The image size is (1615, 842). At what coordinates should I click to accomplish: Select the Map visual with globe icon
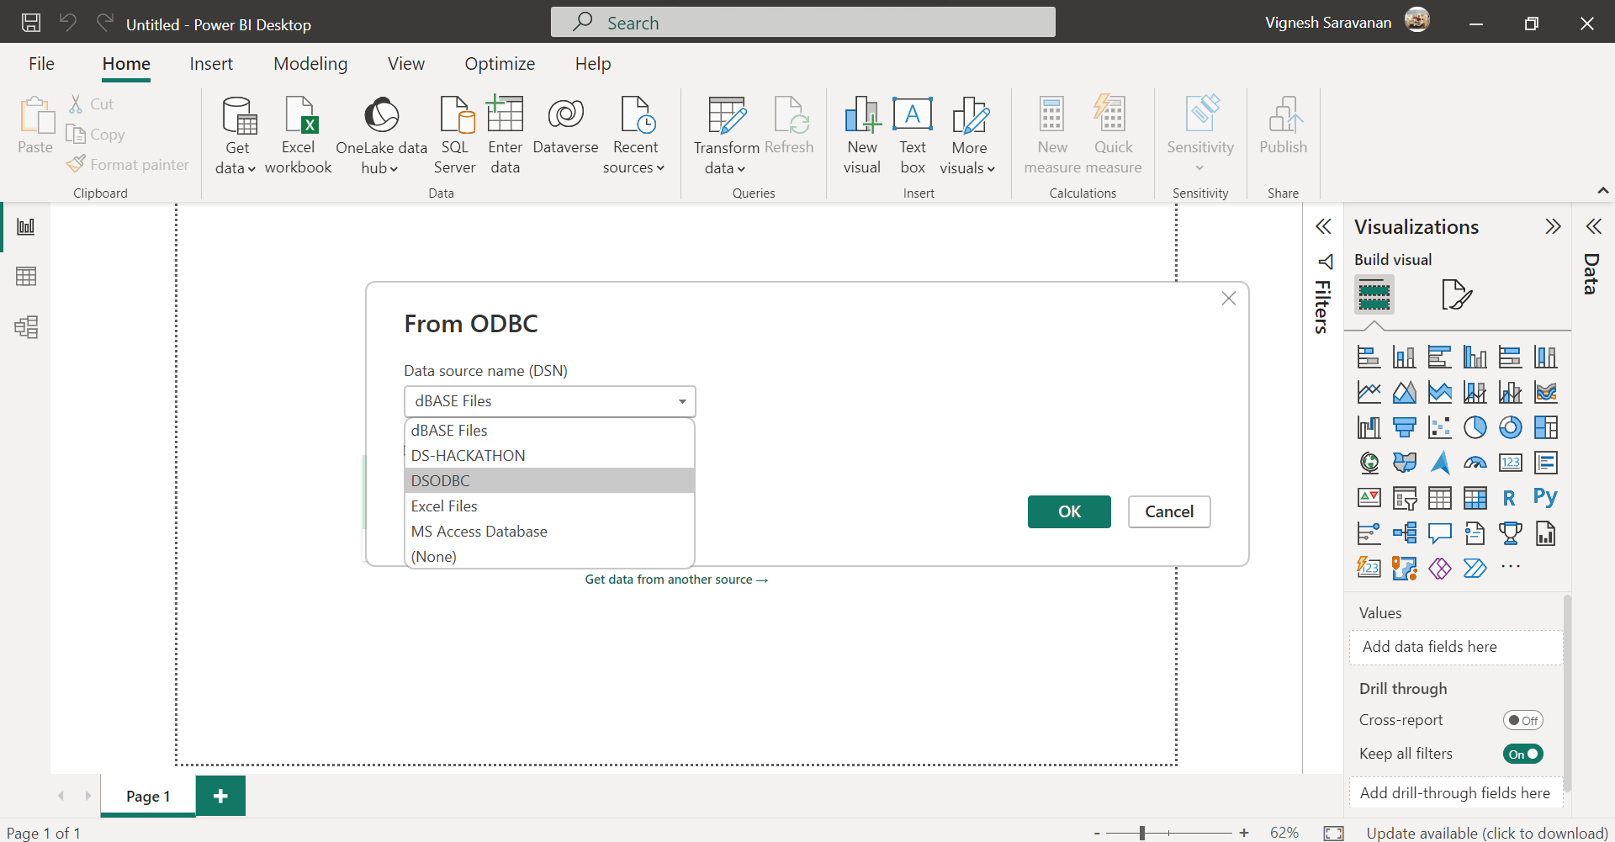(x=1369, y=462)
